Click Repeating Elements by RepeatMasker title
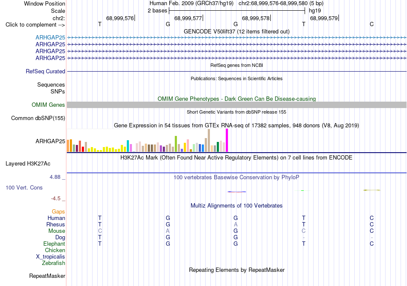This screenshot has width=407, height=286. tap(236, 270)
